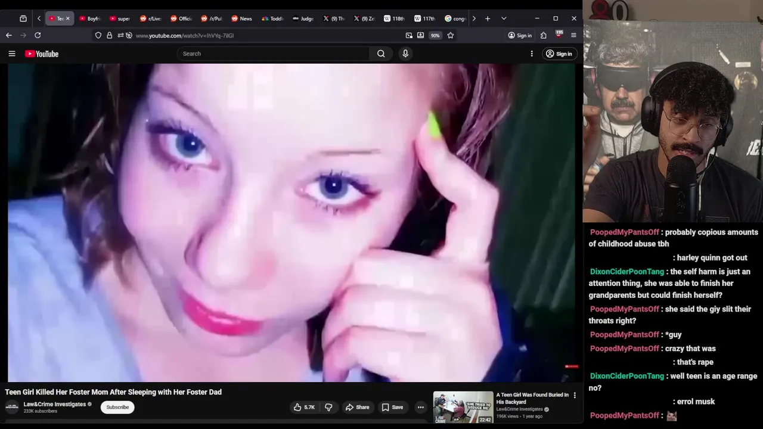Open the options menu for the recommended video
The width and height of the screenshot is (763, 429).
[575, 395]
